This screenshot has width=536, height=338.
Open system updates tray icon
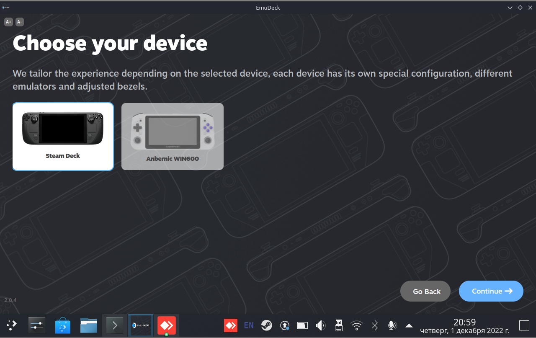click(x=285, y=325)
